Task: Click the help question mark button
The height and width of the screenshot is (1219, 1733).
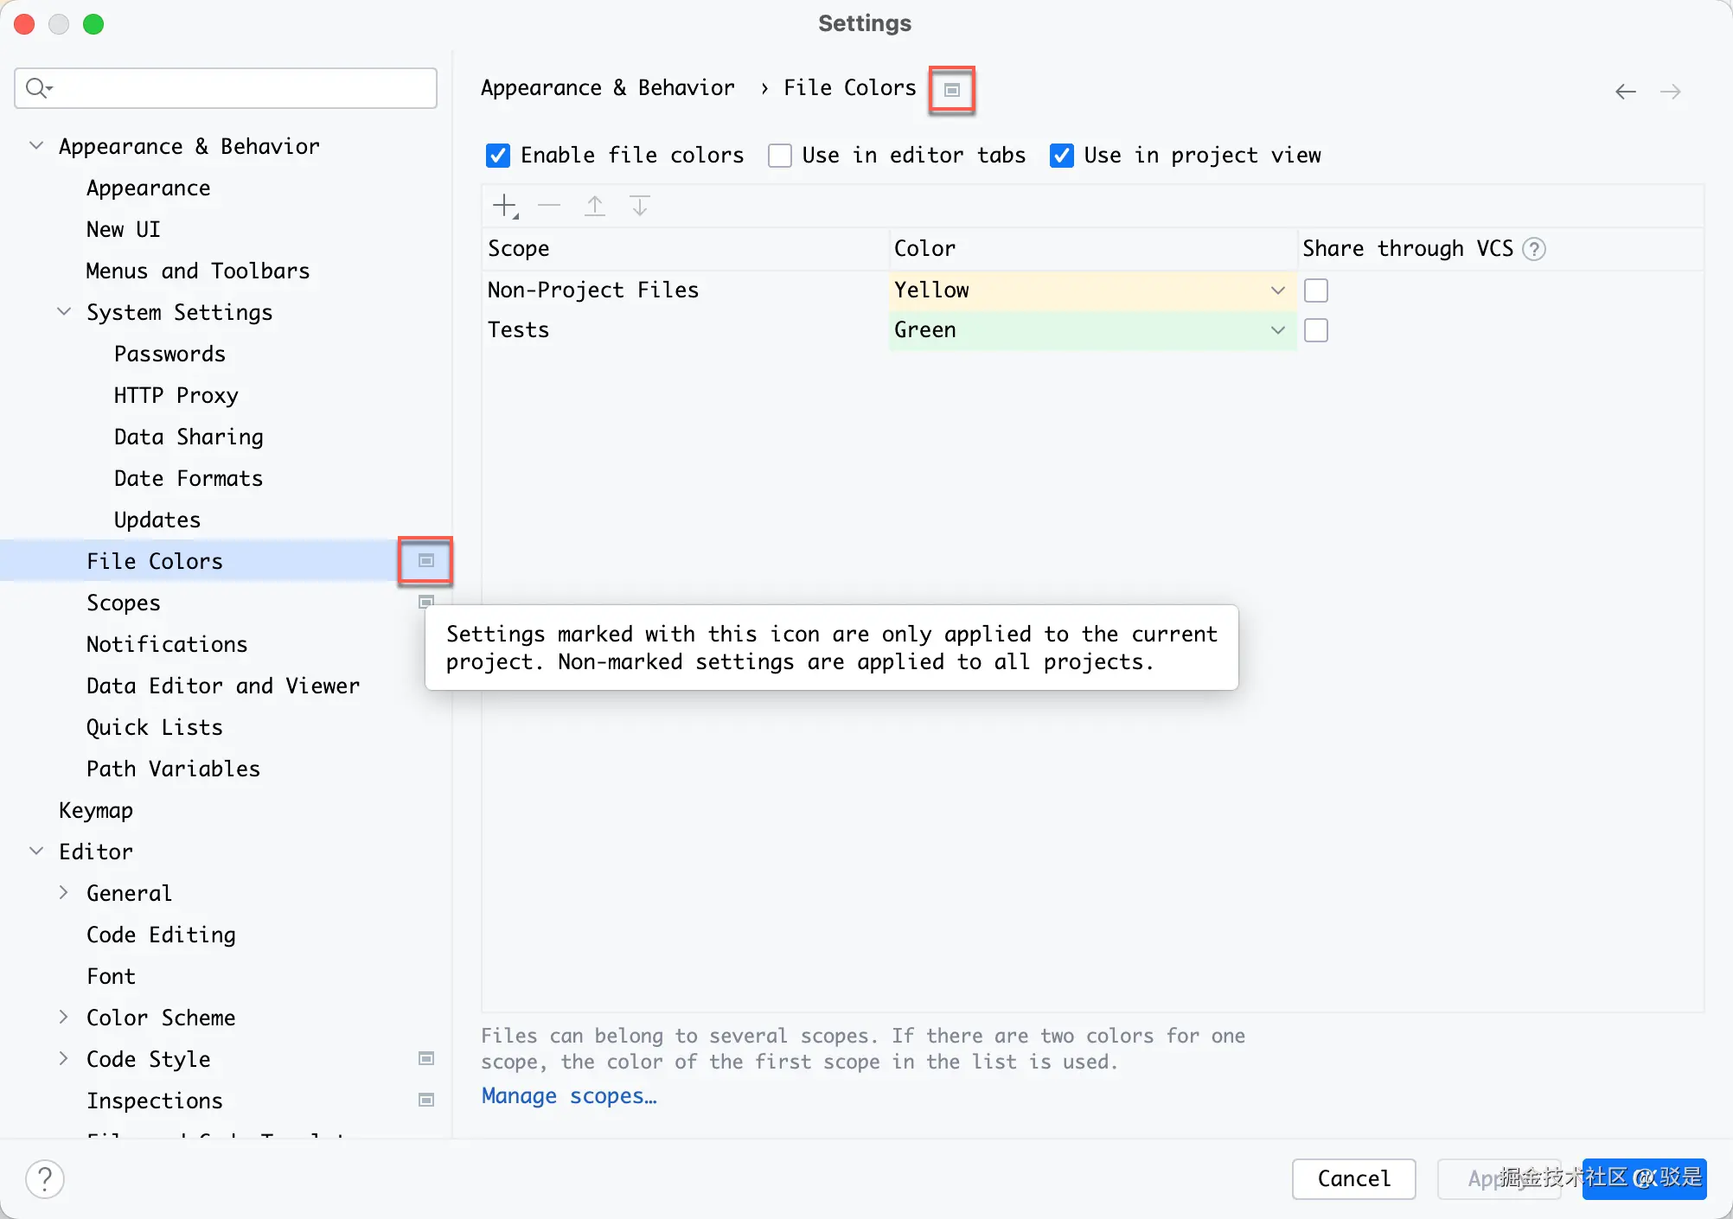Action: click(x=45, y=1178)
